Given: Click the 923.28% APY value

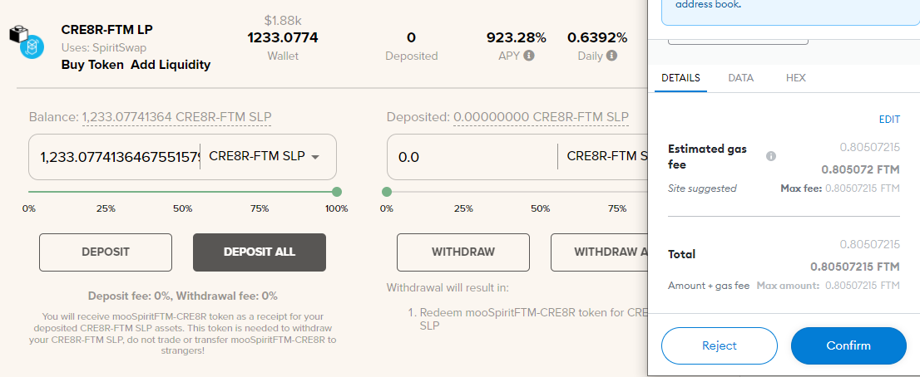Looking at the screenshot, I should (x=517, y=38).
